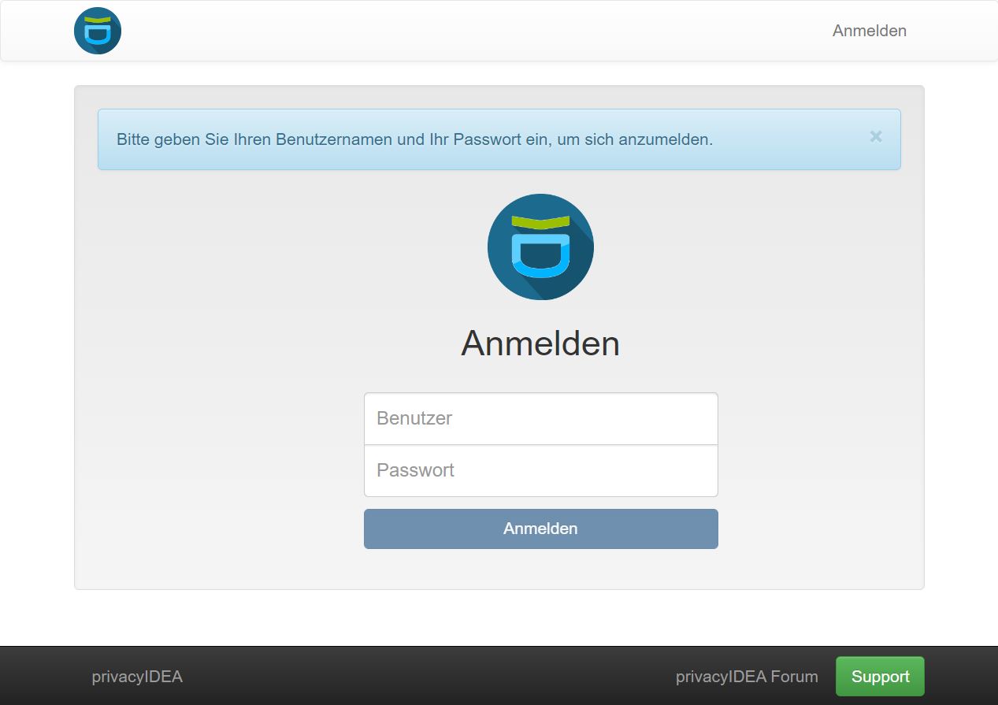The width and height of the screenshot is (998, 705).
Task: Open Anmelden in the top navigation bar
Action: 869,31
